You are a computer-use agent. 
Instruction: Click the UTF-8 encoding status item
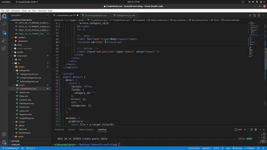coord(216,148)
